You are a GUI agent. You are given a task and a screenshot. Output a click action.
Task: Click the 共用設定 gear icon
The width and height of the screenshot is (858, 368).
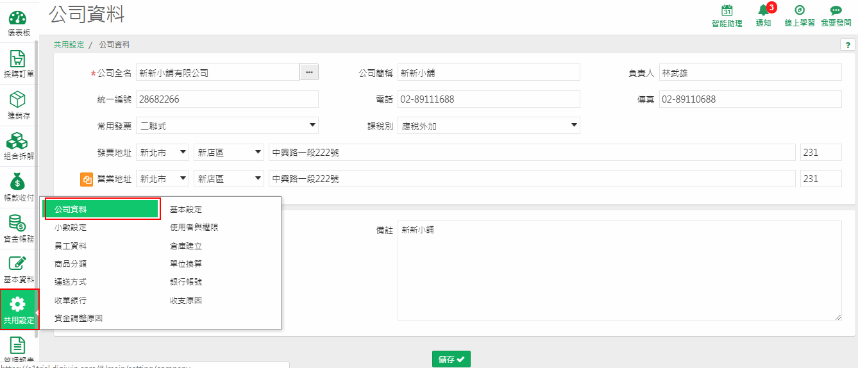point(19,304)
